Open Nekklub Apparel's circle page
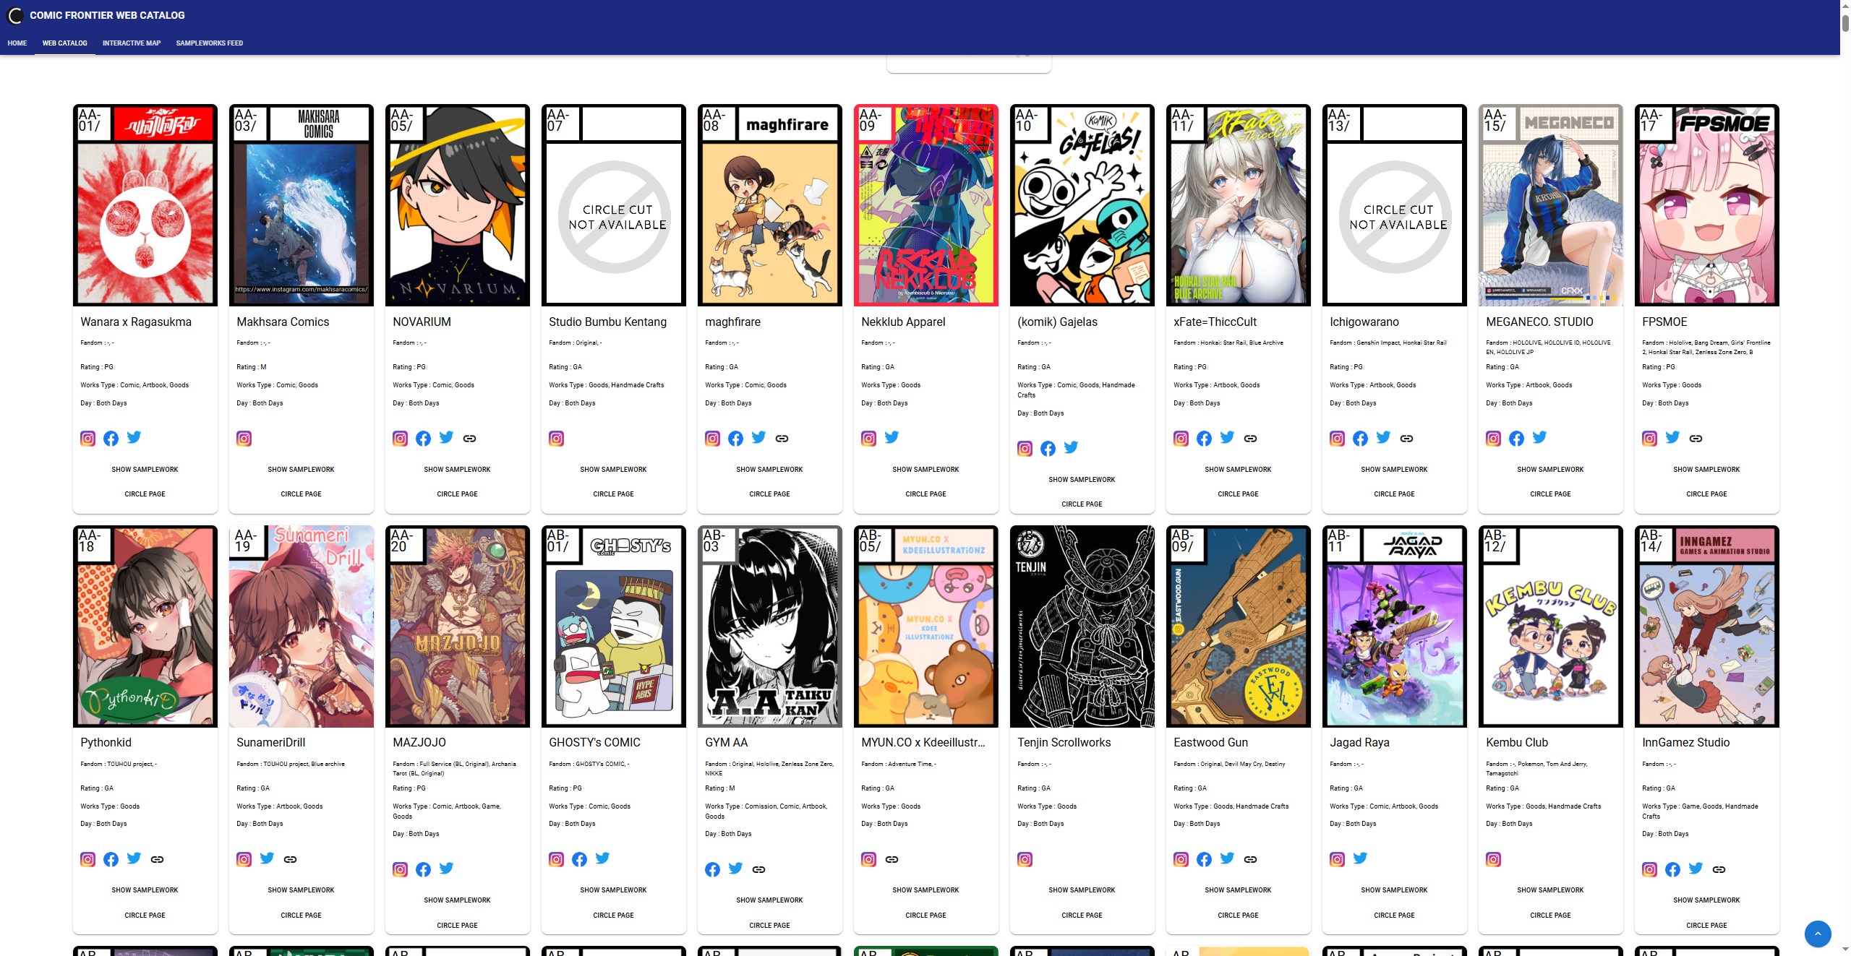1851x956 pixels. pyautogui.click(x=925, y=494)
